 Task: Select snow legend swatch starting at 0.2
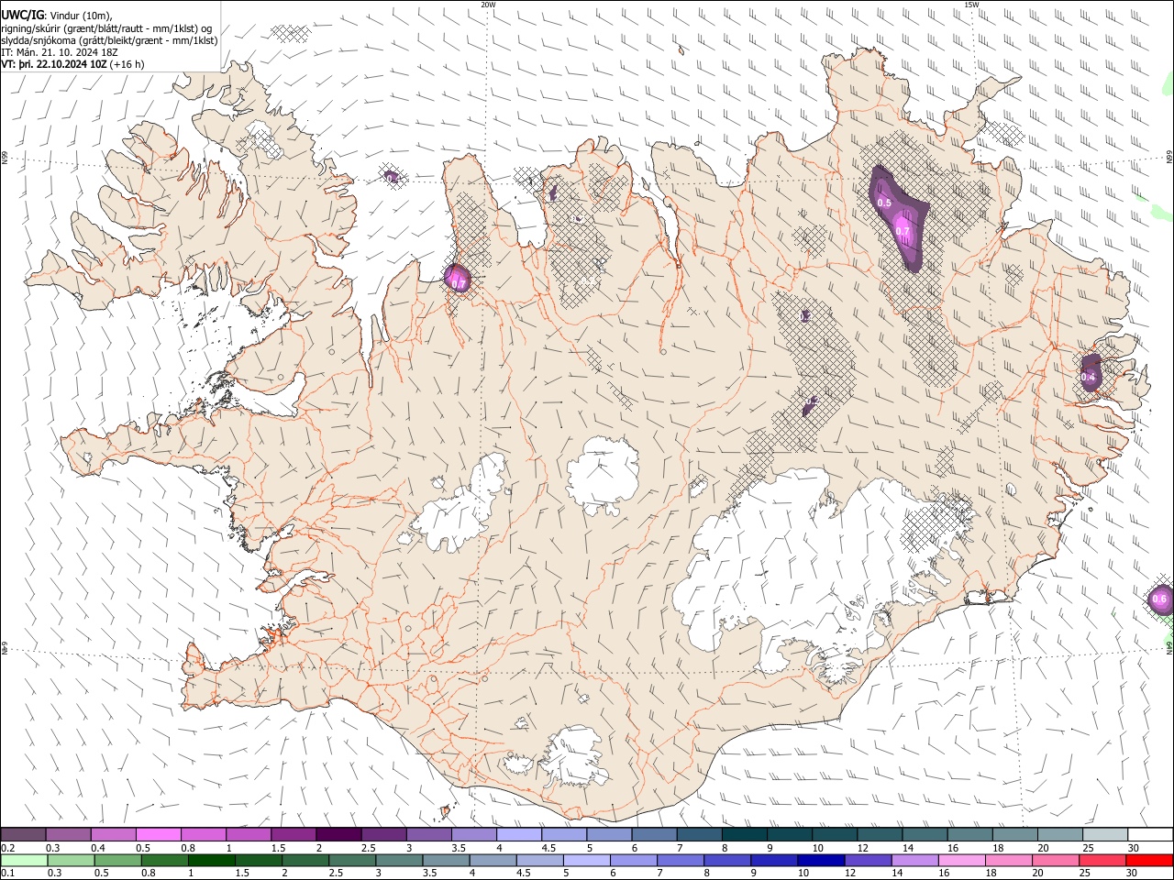click(x=23, y=834)
